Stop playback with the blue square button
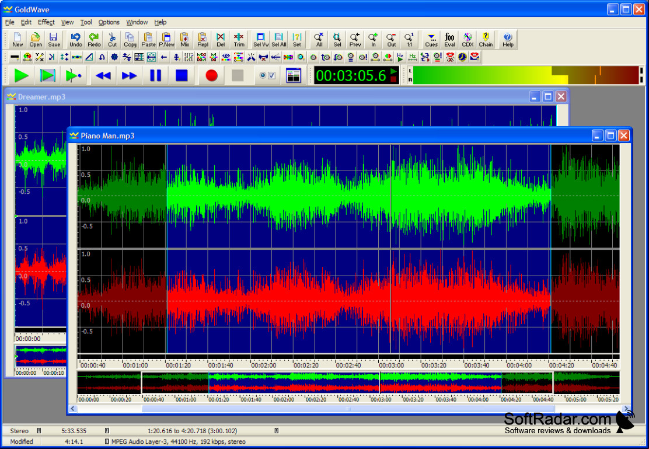The height and width of the screenshot is (449, 649). click(182, 75)
